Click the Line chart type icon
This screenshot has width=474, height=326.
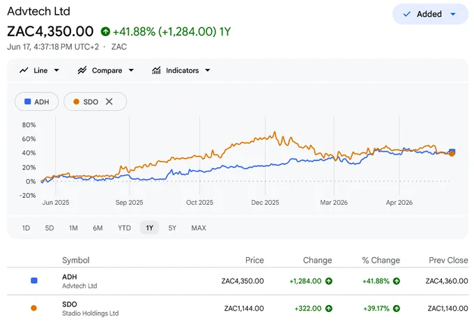coord(24,70)
